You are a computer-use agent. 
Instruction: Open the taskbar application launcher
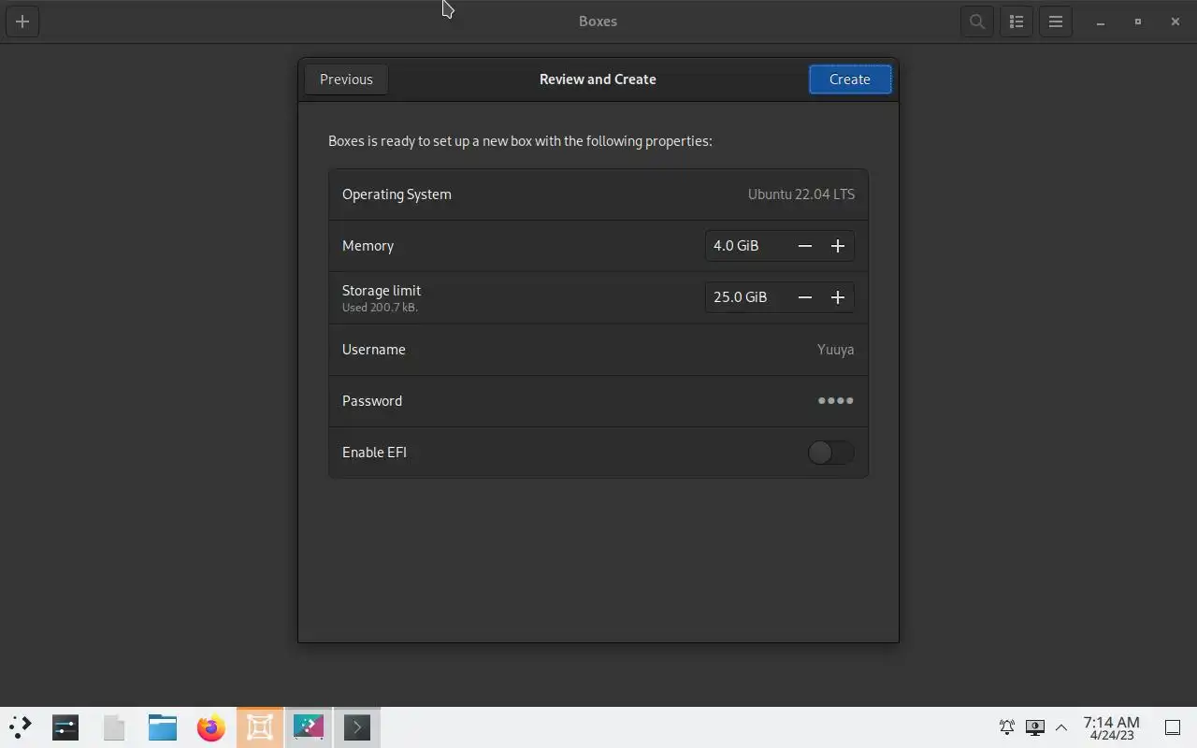click(x=20, y=727)
